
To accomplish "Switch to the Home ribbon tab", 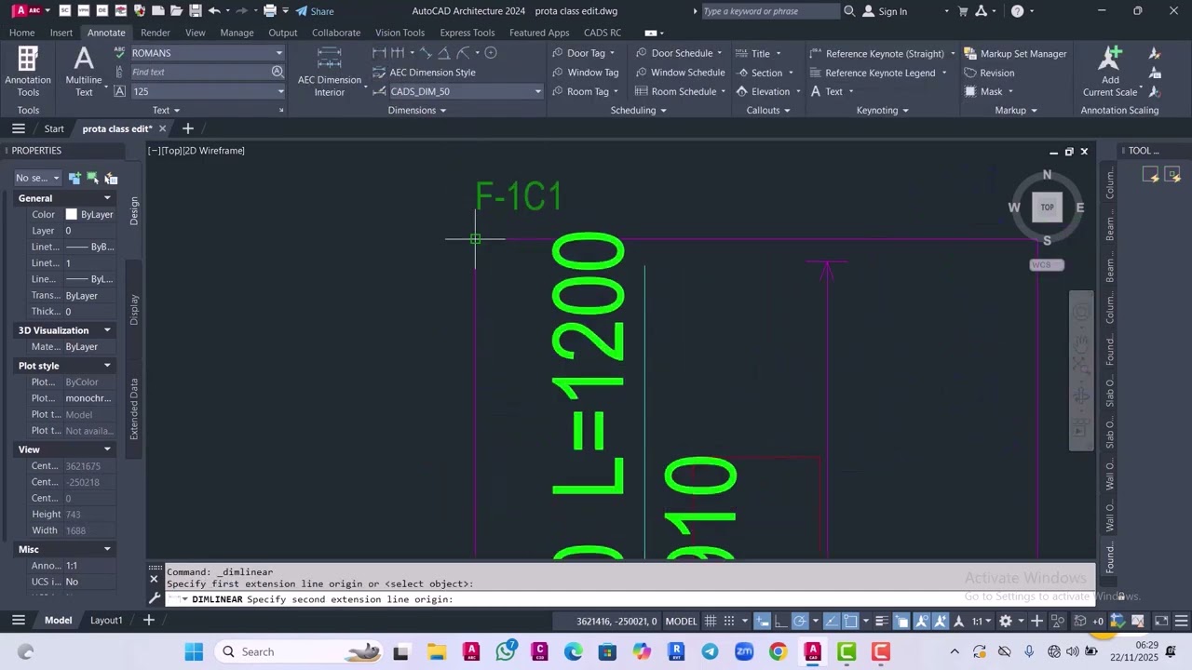I will (x=21, y=33).
